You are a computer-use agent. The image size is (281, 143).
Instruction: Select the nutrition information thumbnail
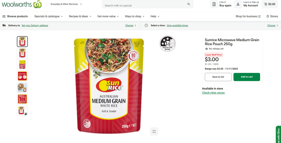[23, 99]
